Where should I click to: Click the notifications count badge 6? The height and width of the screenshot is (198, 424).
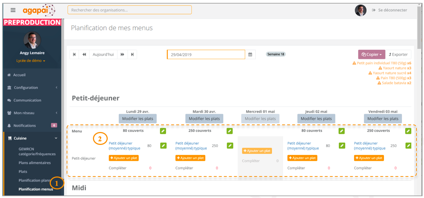pos(54,125)
